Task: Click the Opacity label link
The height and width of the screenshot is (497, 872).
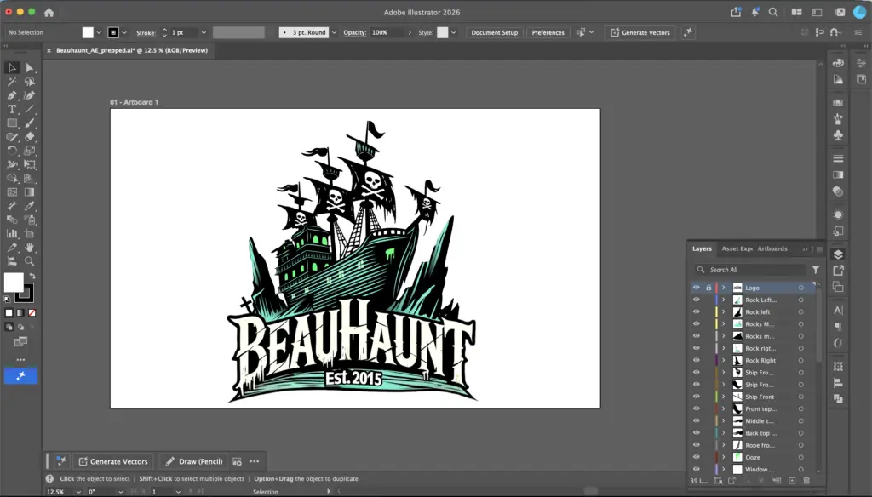Action: [x=354, y=33]
